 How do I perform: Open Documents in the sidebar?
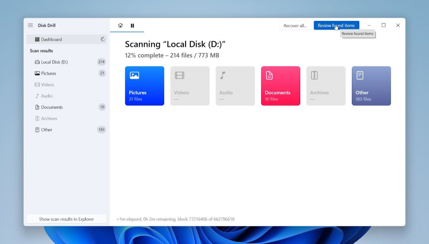[66, 107]
